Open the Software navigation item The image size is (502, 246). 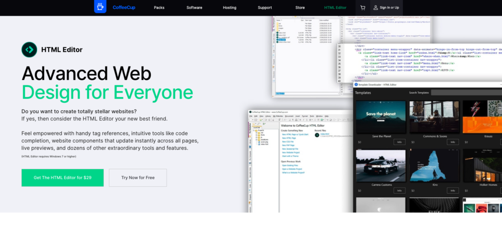point(194,8)
